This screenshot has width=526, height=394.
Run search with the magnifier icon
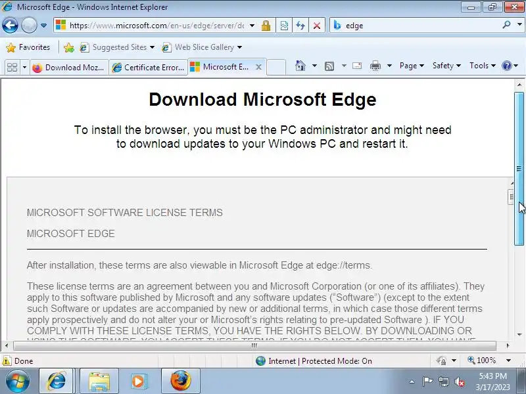click(x=506, y=25)
